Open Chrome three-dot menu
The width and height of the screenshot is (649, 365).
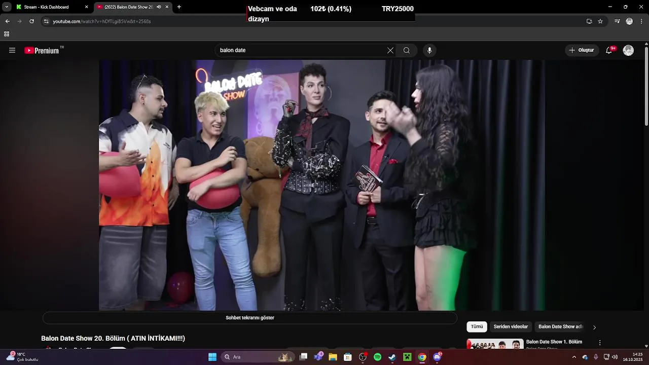click(x=641, y=21)
